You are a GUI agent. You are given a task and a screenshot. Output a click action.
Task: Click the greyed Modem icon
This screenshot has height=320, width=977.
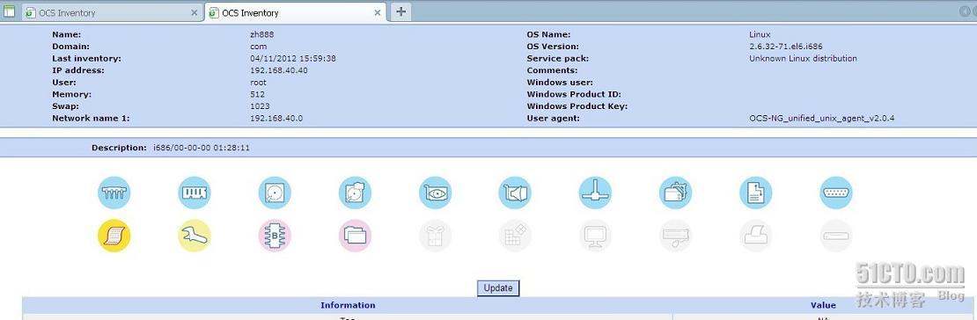point(836,236)
